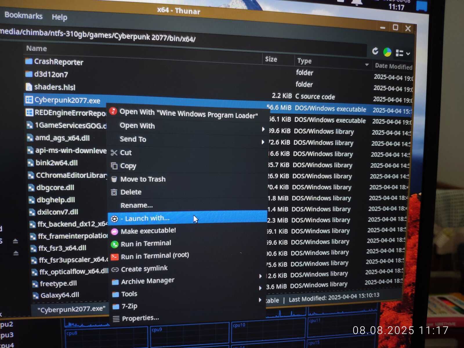Select the Cyberpunk2077.exe file row
The width and height of the screenshot is (464, 348).
(x=67, y=100)
